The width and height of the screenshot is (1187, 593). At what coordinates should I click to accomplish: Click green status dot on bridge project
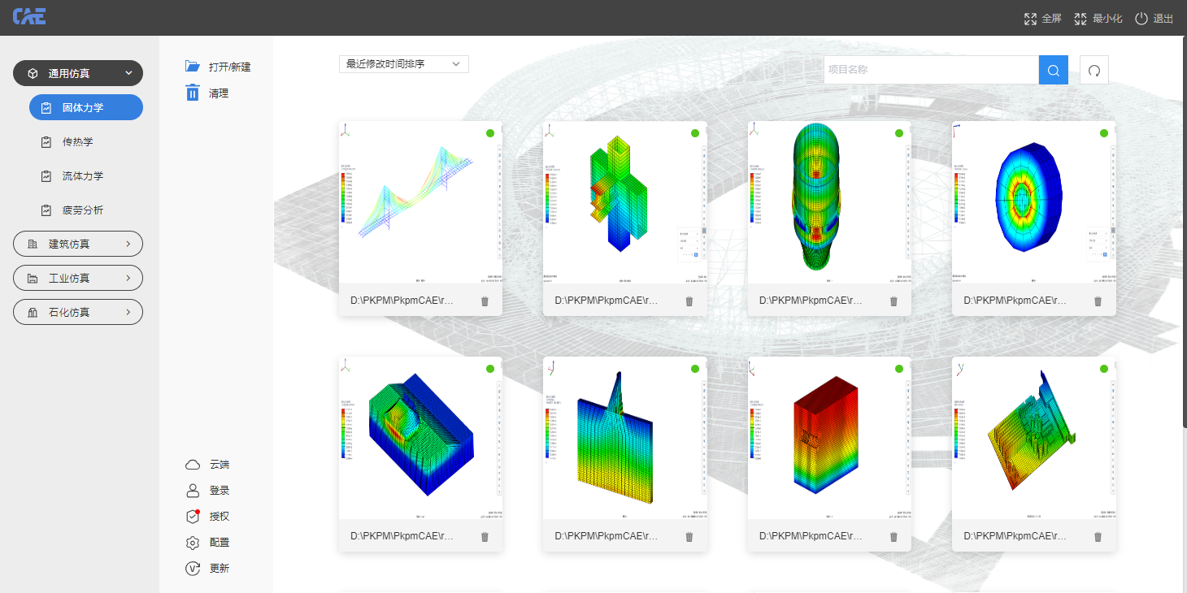pos(490,133)
